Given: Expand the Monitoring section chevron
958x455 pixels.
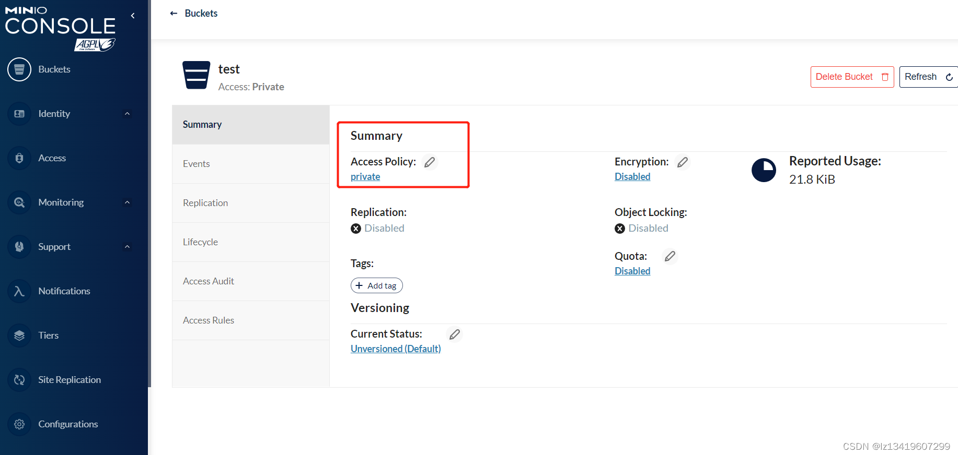Looking at the screenshot, I should point(127,202).
